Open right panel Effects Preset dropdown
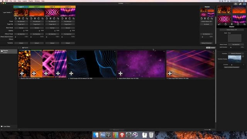The width and height of the screenshot is (247, 139). (x=236, y=45)
